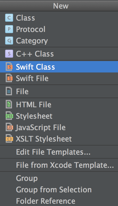Click the JS JavaScript File icon
This screenshot has height=206, width=118.
tap(9, 127)
